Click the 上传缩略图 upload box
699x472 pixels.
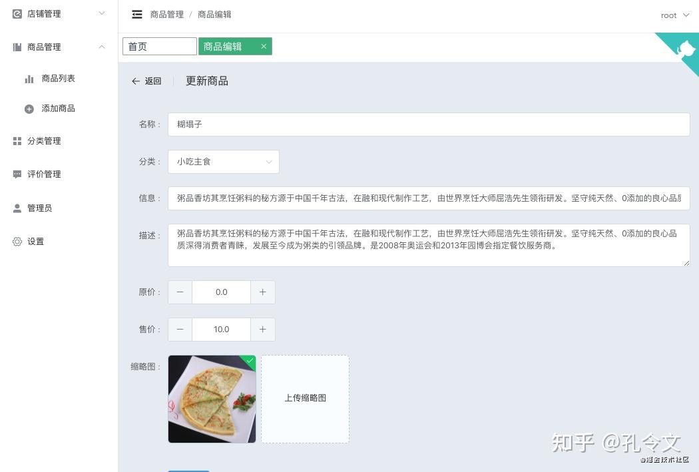pyautogui.click(x=306, y=399)
